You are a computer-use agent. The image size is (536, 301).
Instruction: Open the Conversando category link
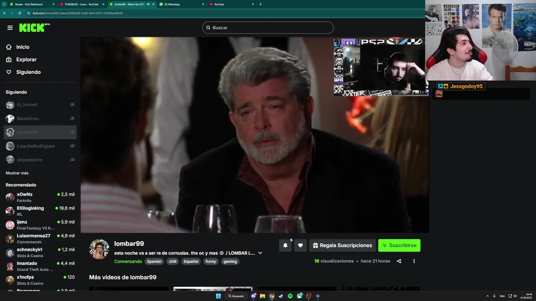[x=128, y=261]
